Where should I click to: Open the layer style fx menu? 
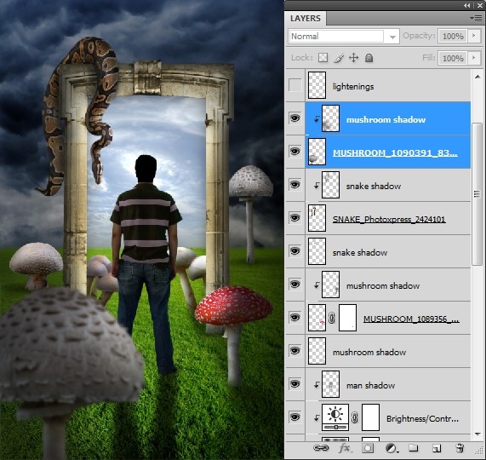[345, 448]
